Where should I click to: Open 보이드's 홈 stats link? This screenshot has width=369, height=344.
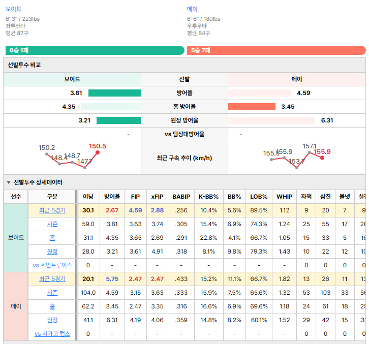tap(52, 238)
